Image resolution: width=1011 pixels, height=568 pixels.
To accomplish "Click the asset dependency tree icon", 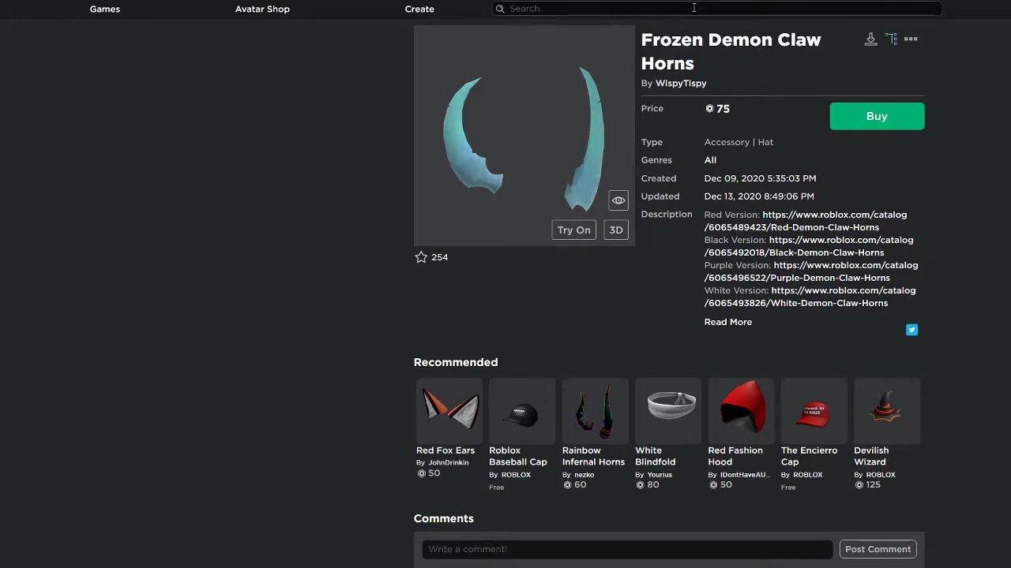I will coord(891,39).
